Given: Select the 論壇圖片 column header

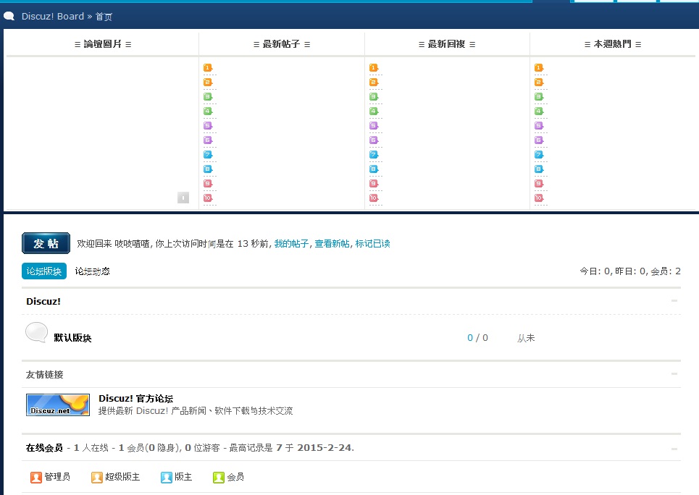Looking at the screenshot, I should click(103, 44).
